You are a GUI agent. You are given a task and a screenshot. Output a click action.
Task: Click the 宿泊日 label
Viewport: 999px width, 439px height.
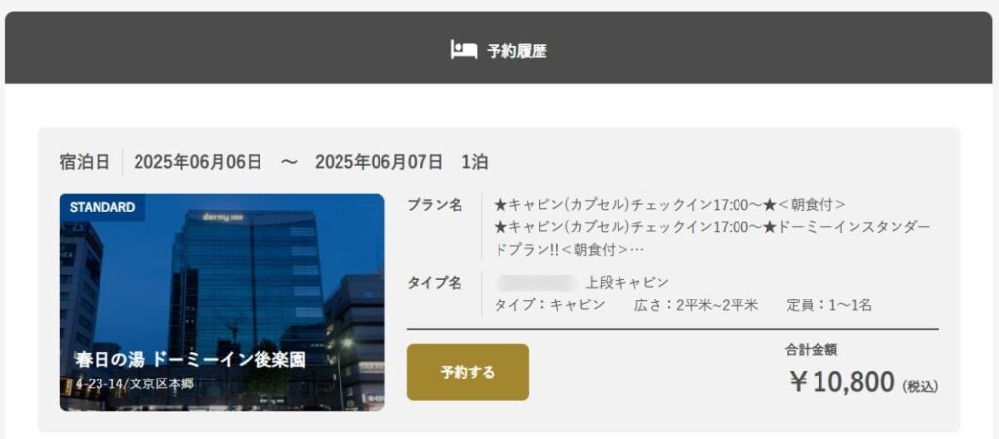pyautogui.click(x=85, y=162)
